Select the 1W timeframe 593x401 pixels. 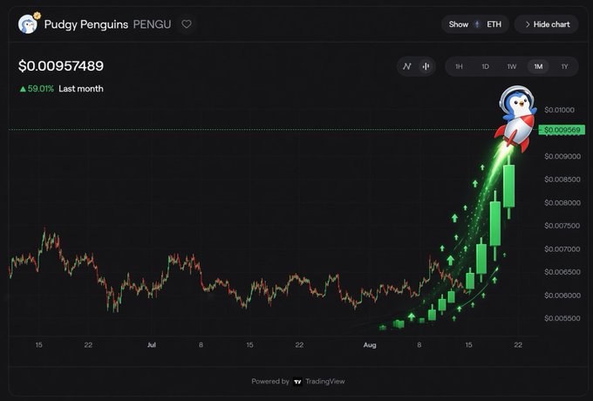(512, 66)
